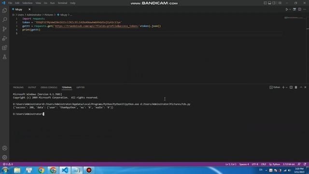
Task: Run the Python file with play button
Action: [x=287, y=9]
